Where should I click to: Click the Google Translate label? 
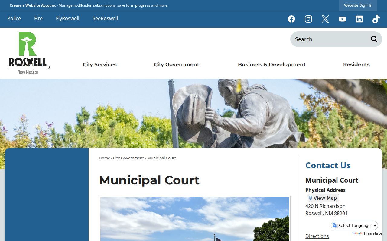[x=367, y=233]
